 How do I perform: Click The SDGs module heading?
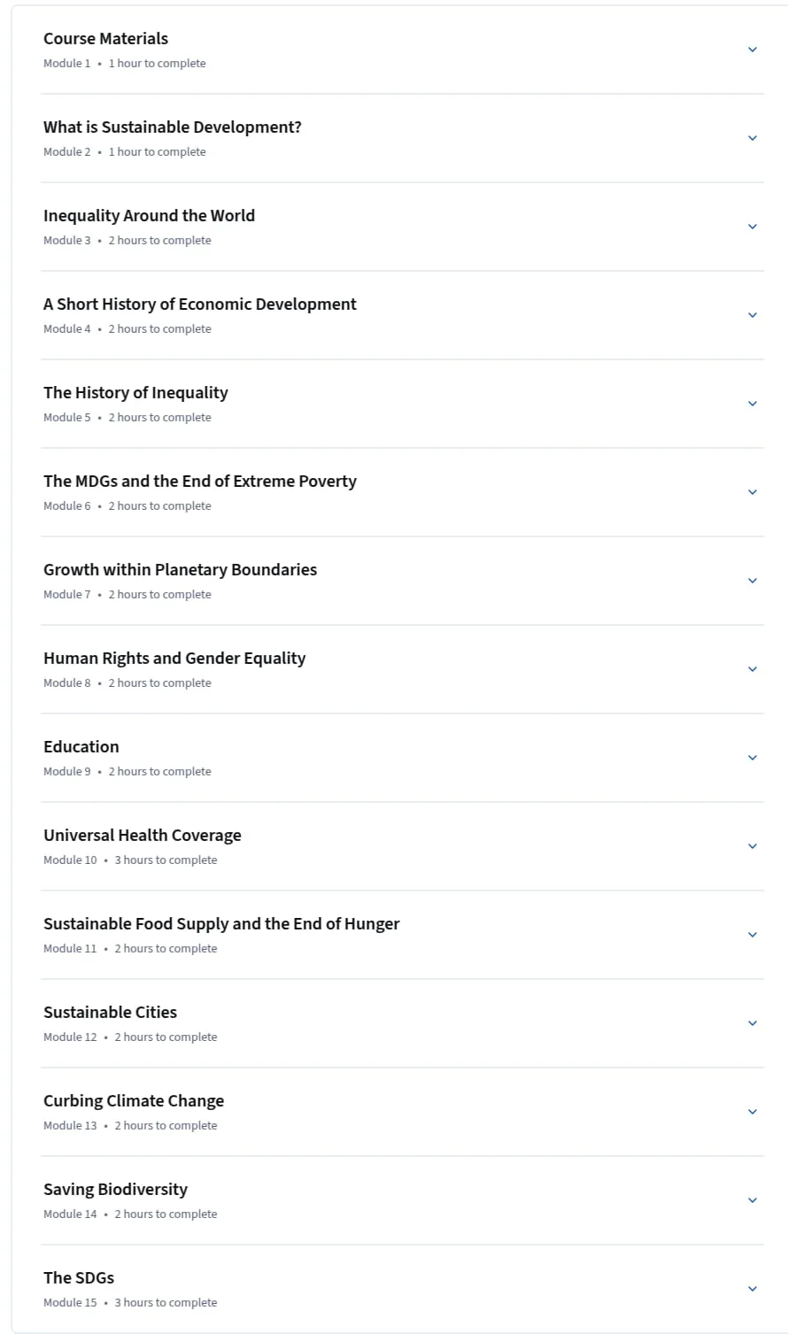79,1278
